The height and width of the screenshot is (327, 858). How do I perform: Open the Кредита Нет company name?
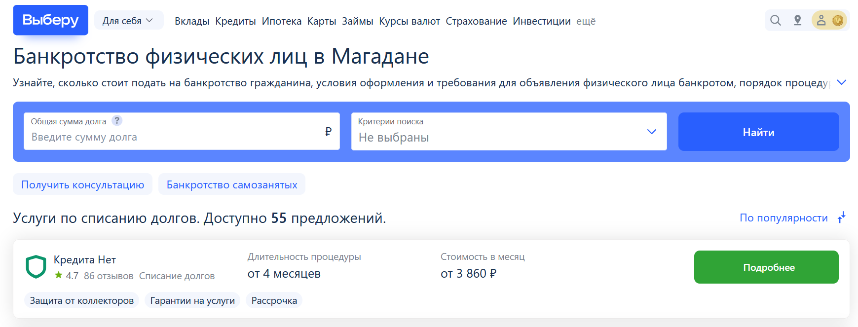click(x=85, y=259)
